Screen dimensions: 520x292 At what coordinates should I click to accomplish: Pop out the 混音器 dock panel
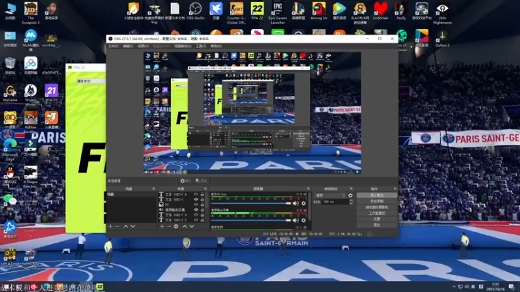[308, 189]
